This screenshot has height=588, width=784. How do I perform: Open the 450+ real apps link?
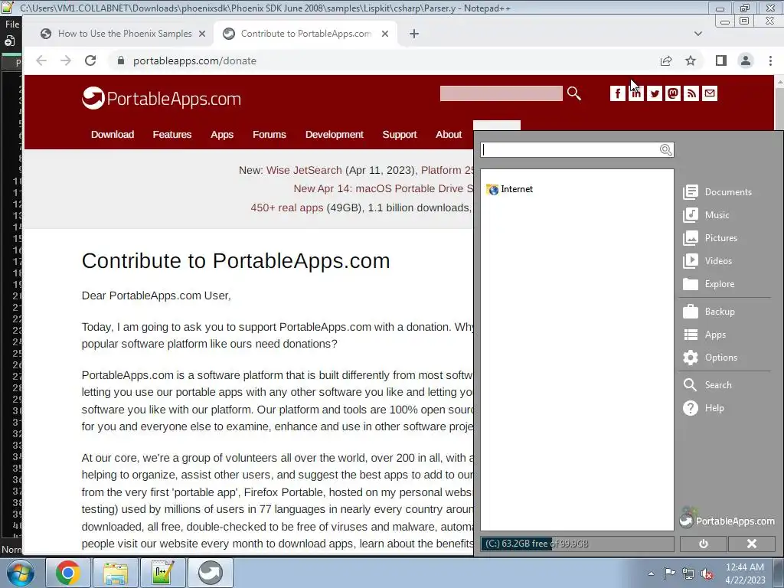click(x=287, y=207)
